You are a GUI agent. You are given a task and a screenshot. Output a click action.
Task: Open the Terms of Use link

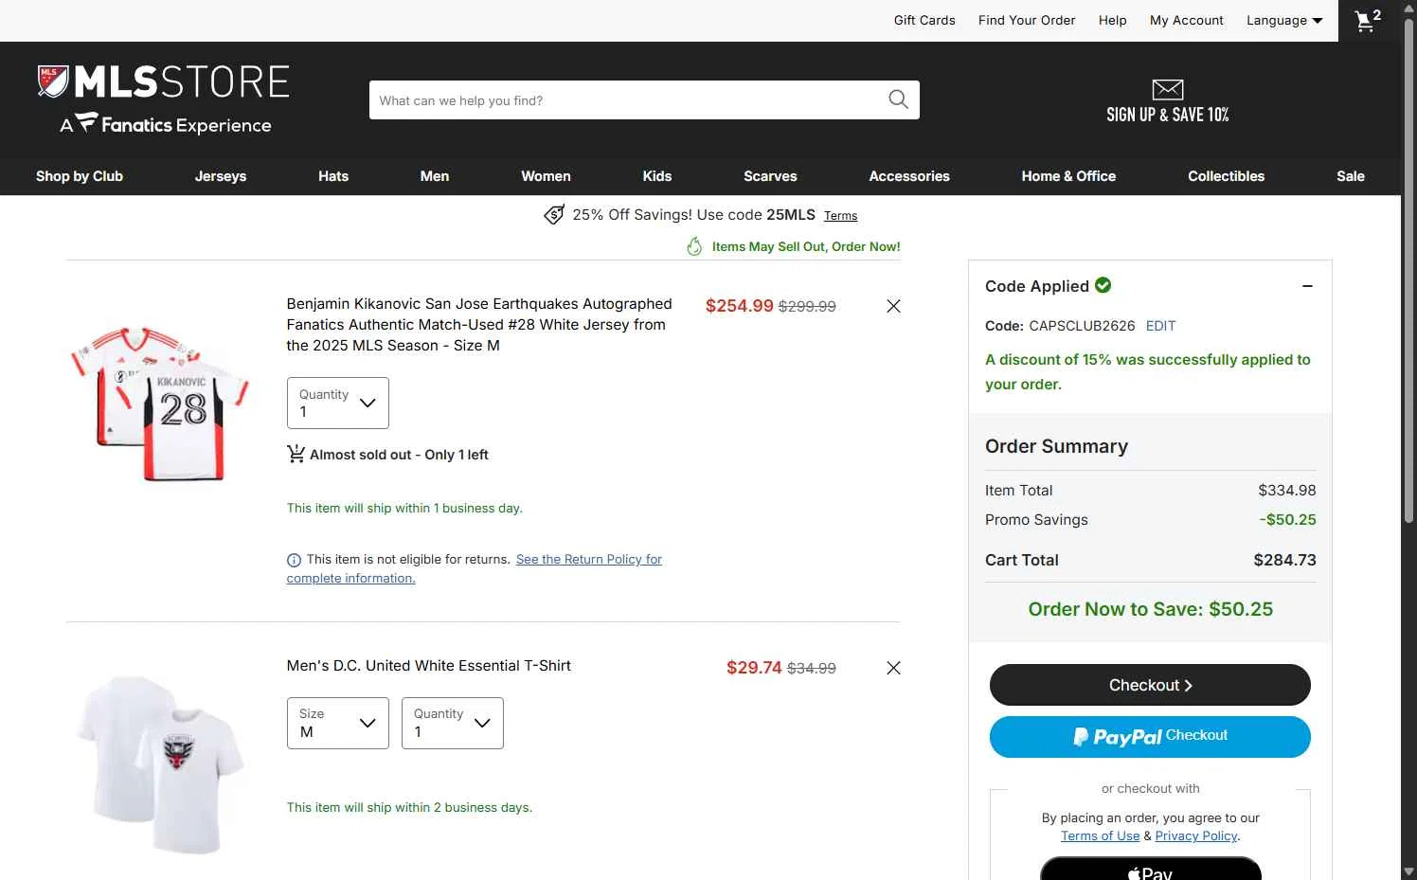point(1100,835)
